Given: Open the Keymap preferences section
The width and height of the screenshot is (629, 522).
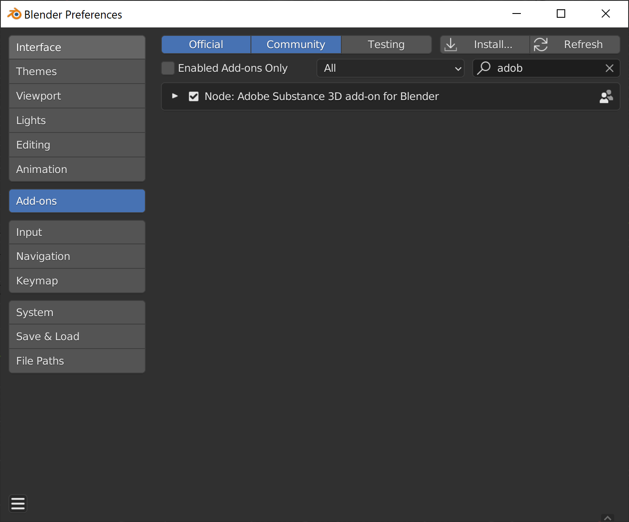Looking at the screenshot, I should [x=77, y=281].
